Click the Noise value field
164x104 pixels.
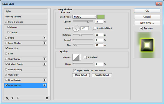(x=99, y=64)
